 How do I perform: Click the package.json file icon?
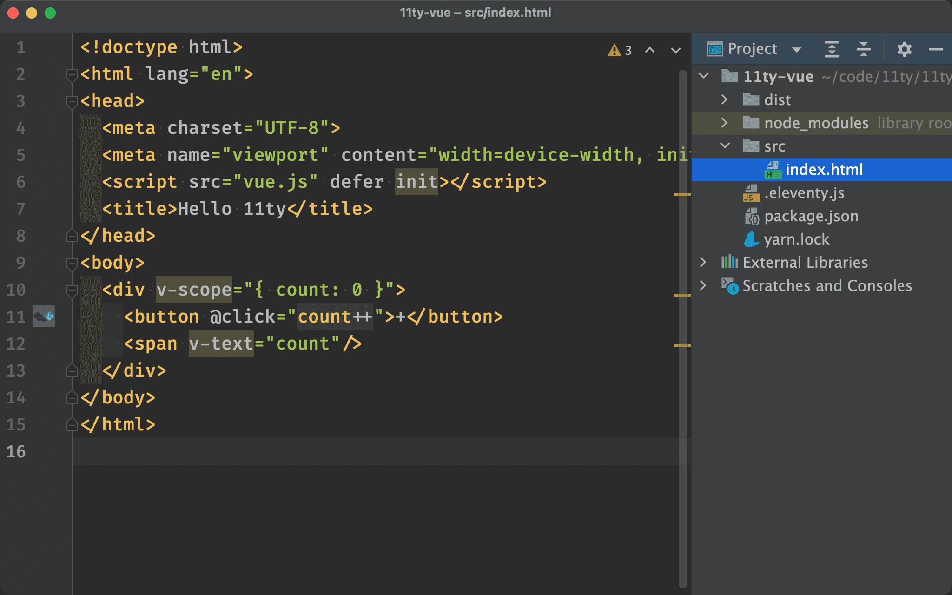pos(752,216)
